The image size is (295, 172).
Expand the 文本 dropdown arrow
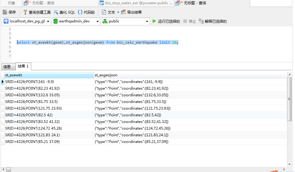tap(118, 12)
